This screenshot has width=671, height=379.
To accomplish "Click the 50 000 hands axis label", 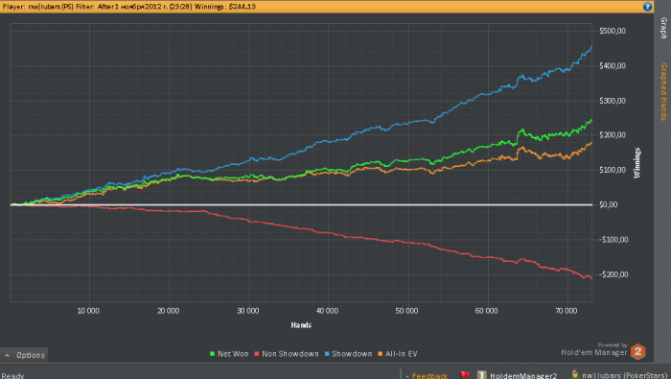I will tap(407, 311).
